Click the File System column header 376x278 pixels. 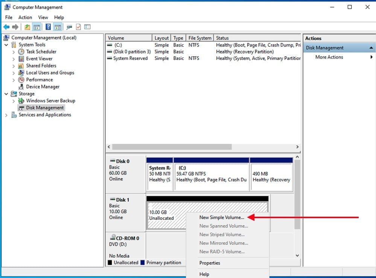click(x=199, y=38)
